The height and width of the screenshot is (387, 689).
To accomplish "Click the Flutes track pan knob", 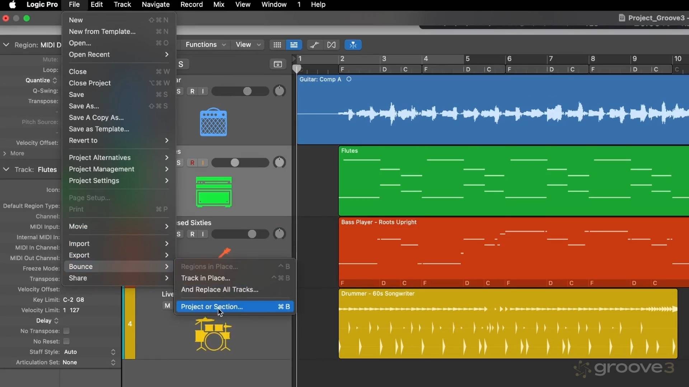I will (x=279, y=163).
